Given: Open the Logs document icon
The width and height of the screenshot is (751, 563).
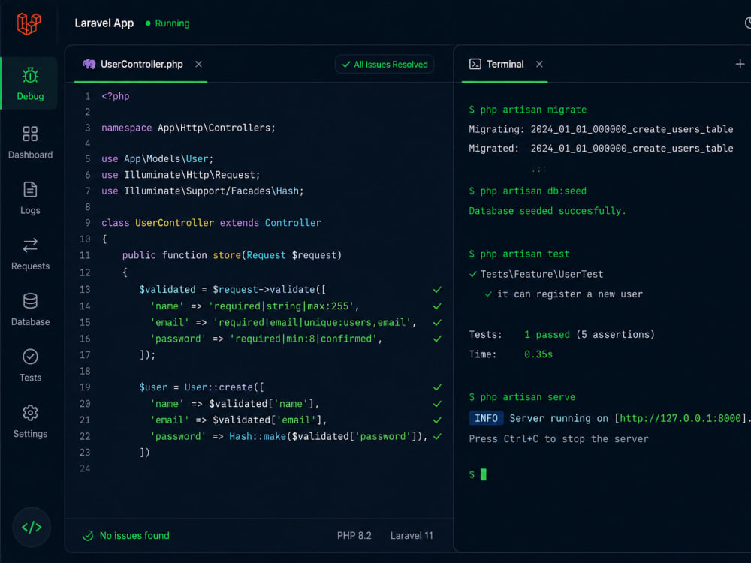Looking at the screenshot, I should 30,190.
